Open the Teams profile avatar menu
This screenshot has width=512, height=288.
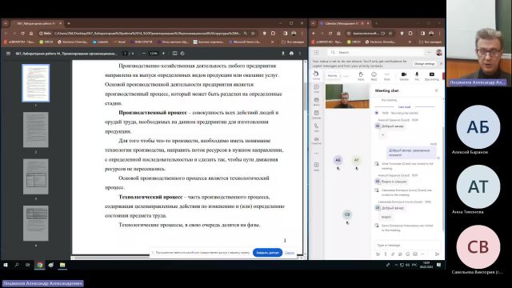click(439, 53)
